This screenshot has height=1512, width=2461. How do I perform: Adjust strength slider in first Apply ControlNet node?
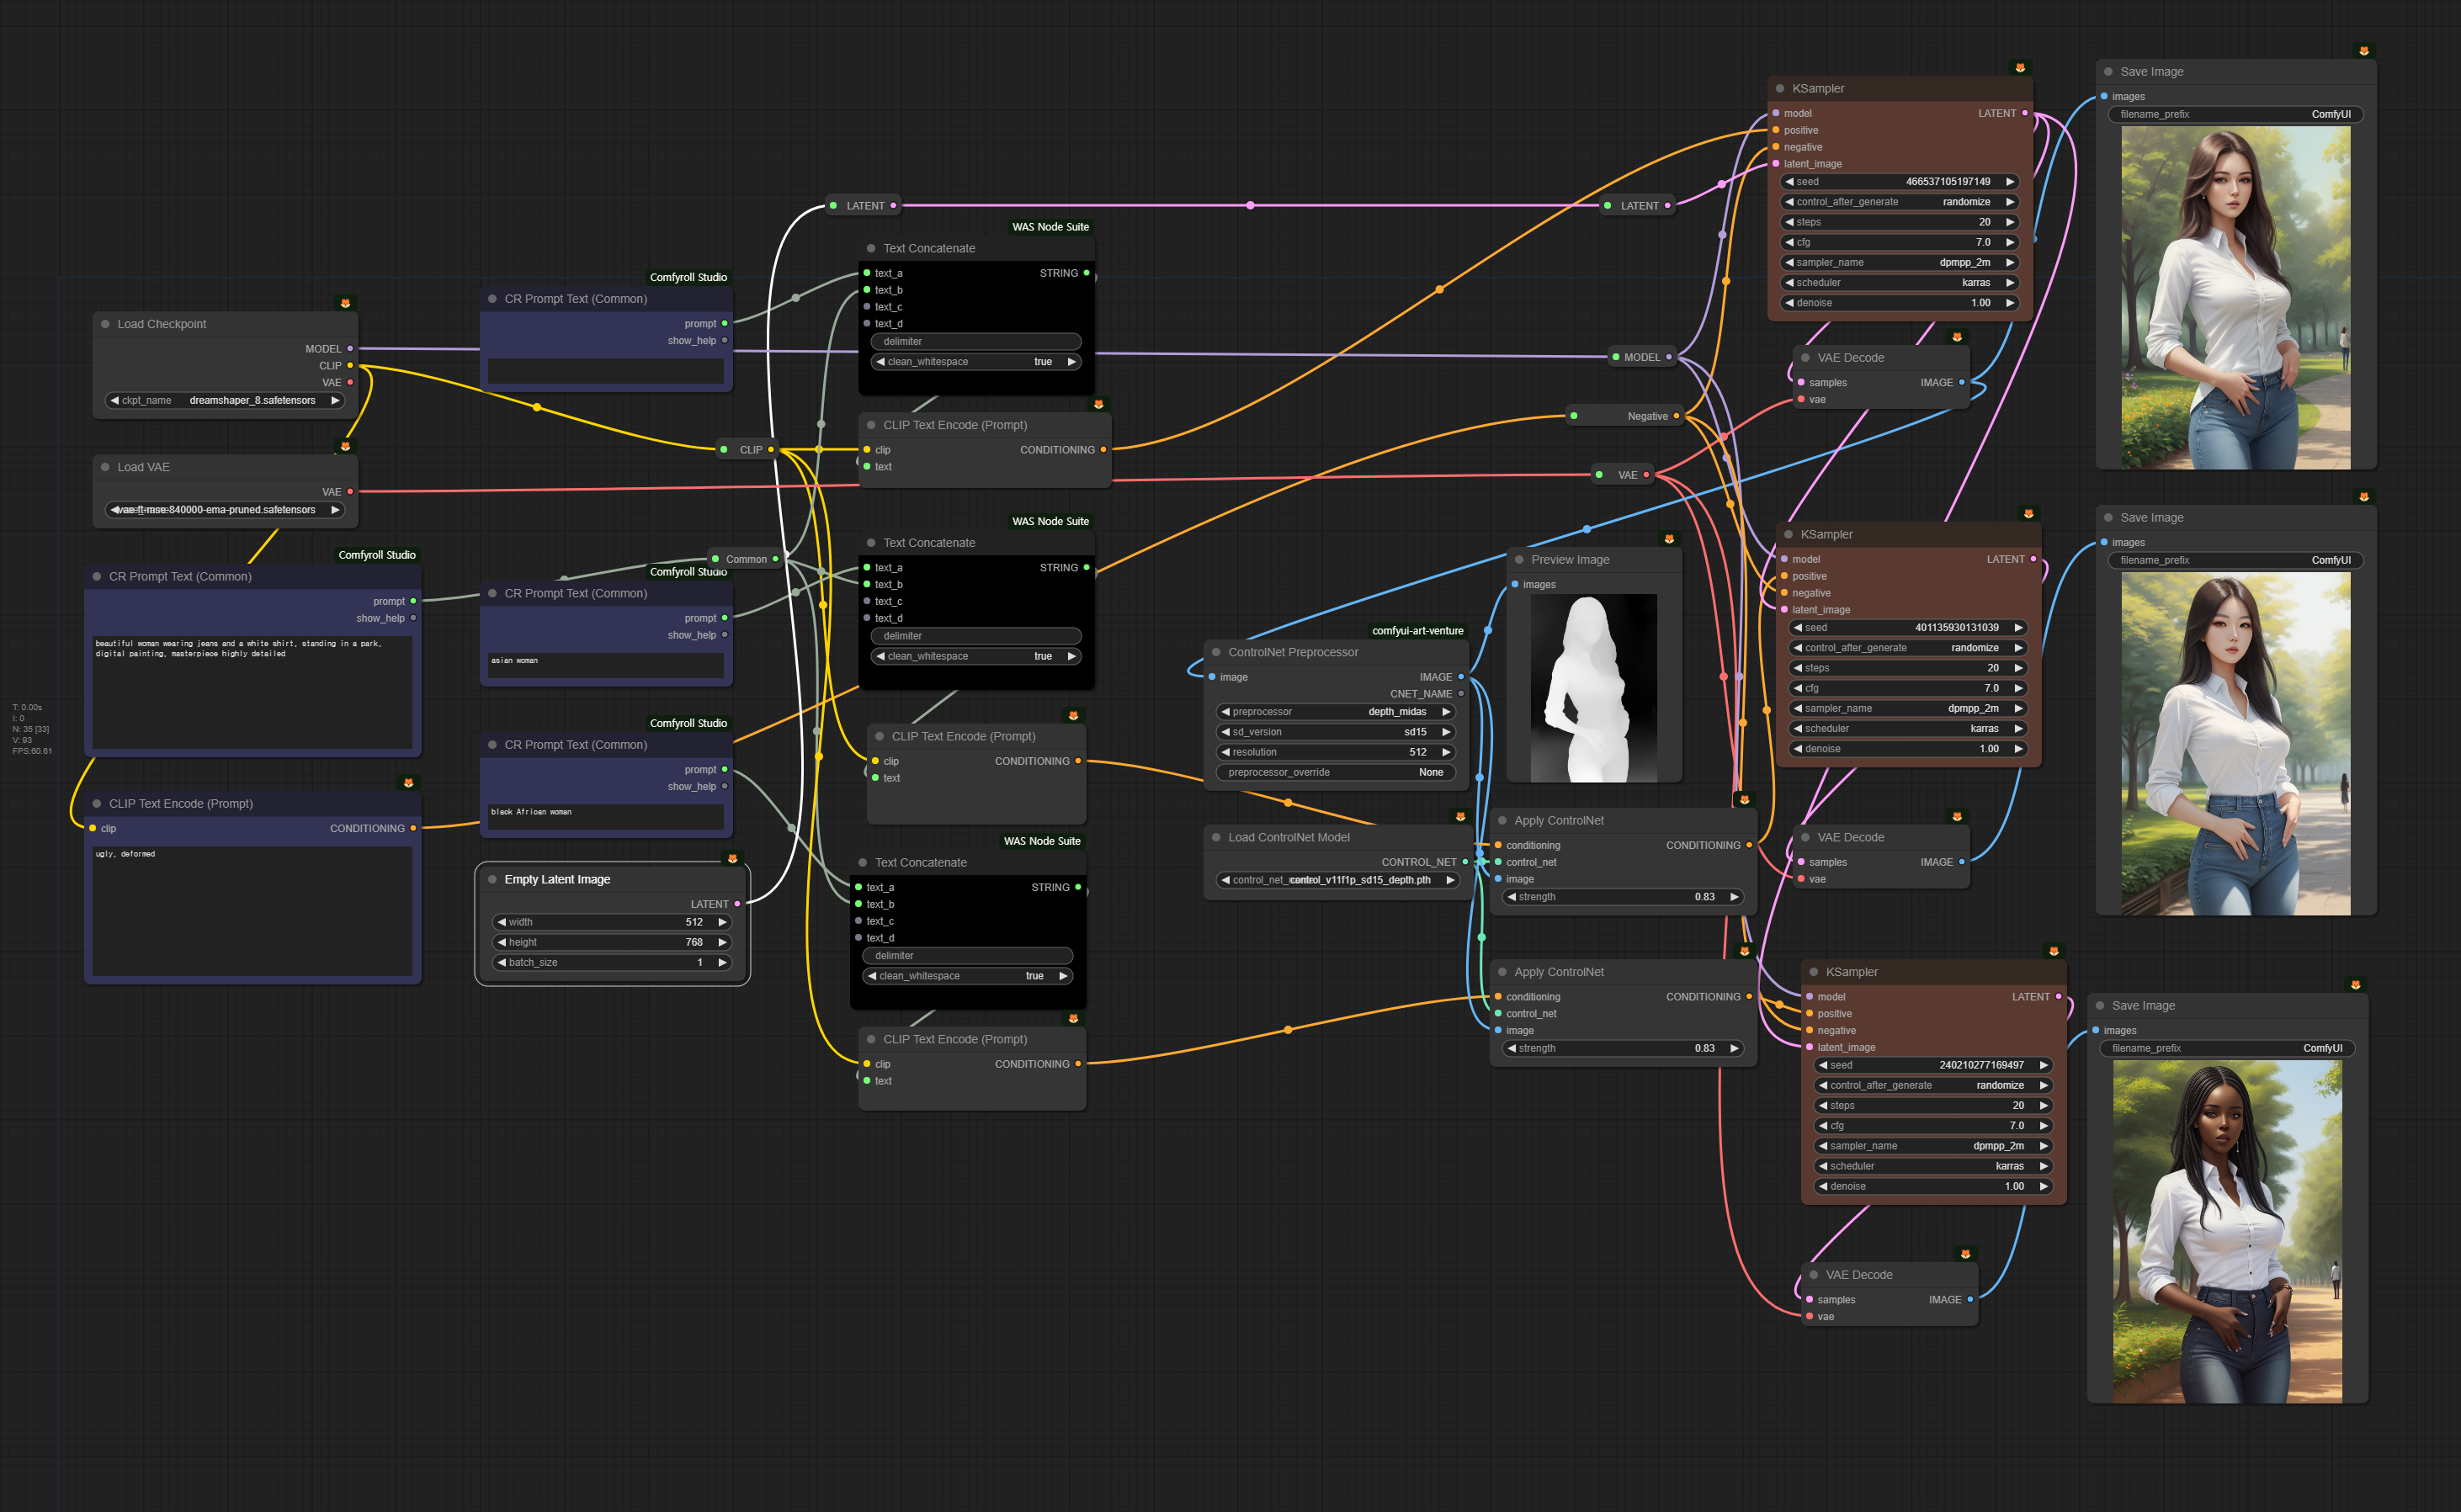[x=1623, y=897]
